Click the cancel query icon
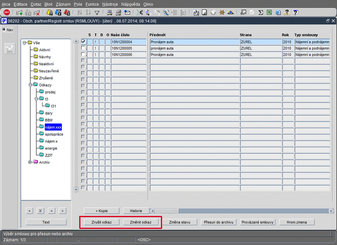 (x=67, y=13)
